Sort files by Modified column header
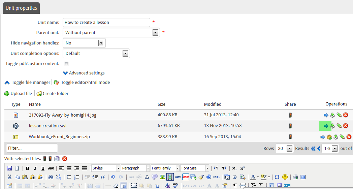Viewport: 353px width, 189px height. 213,104
